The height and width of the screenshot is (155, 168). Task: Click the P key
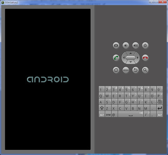click(160, 95)
